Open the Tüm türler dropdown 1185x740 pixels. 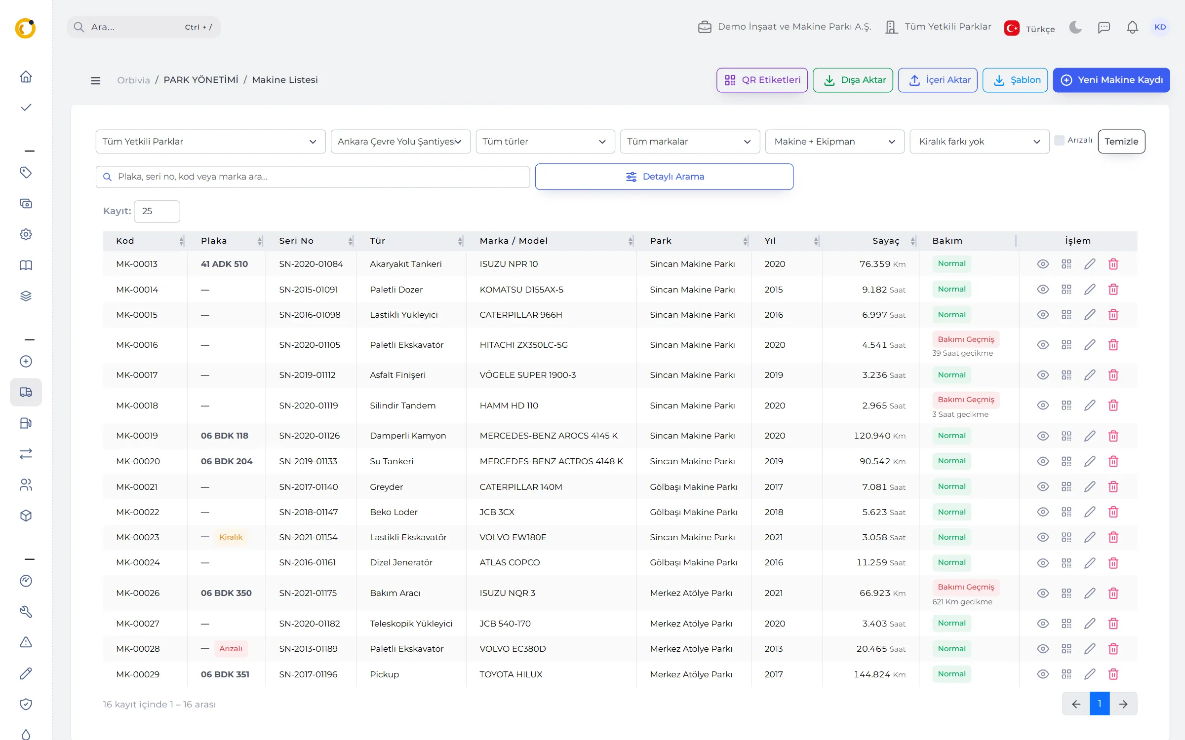pyautogui.click(x=545, y=142)
